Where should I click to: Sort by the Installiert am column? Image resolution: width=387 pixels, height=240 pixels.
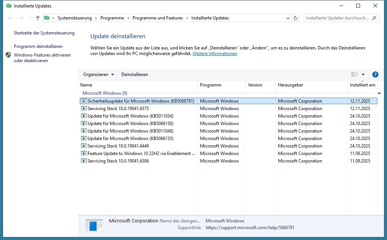(x=362, y=85)
